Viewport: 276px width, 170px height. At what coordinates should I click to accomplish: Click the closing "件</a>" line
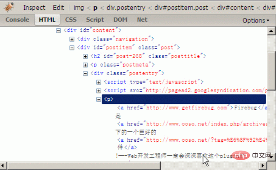click(x=127, y=147)
